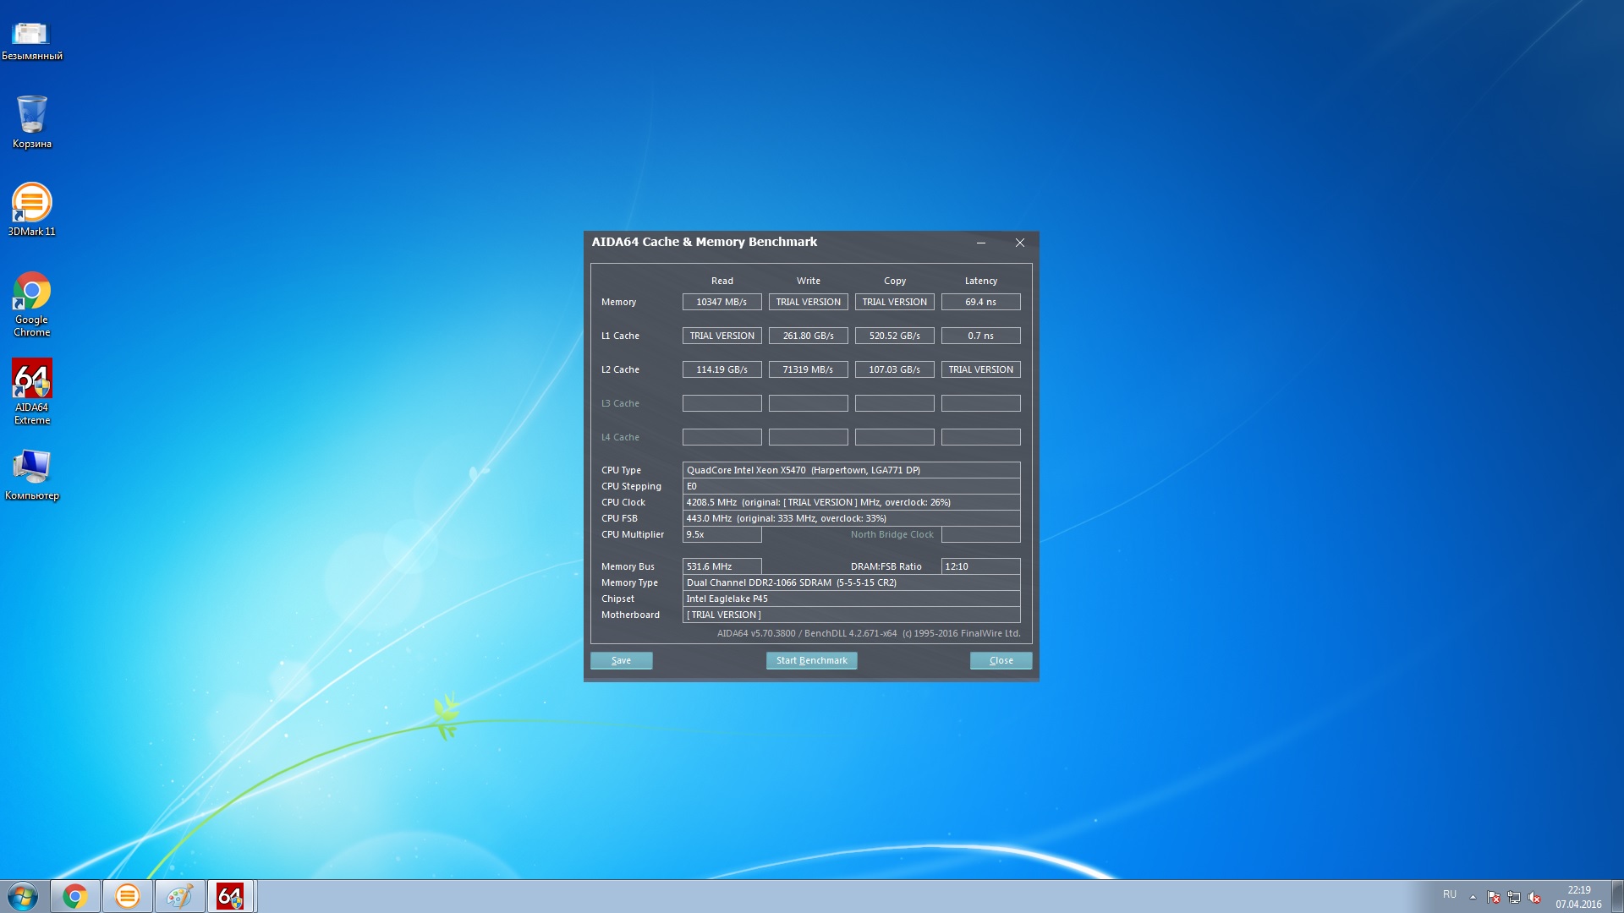Click the RU language indicator
The image size is (1624, 913).
point(1450,894)
